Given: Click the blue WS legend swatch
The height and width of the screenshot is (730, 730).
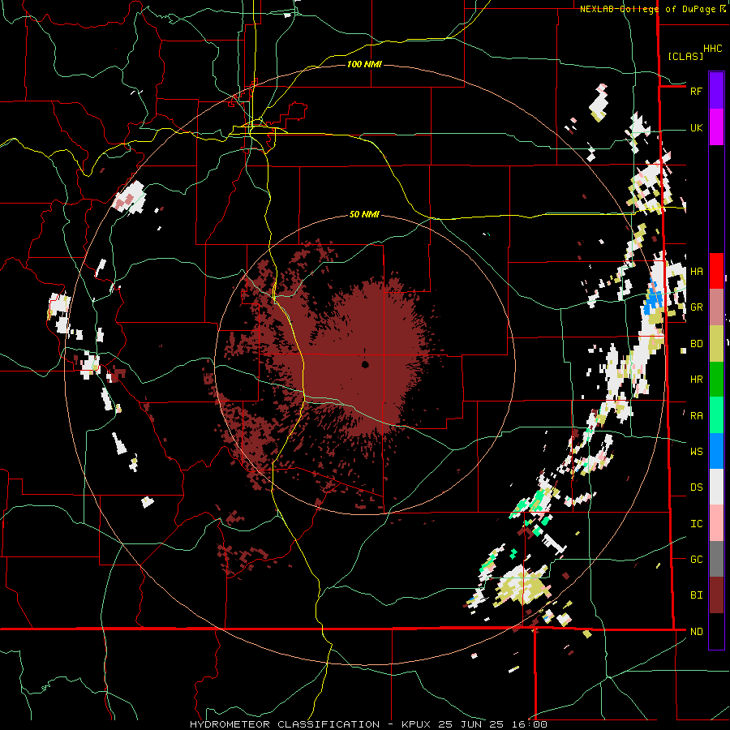Looking at the screenshot, I should point(716,451).
